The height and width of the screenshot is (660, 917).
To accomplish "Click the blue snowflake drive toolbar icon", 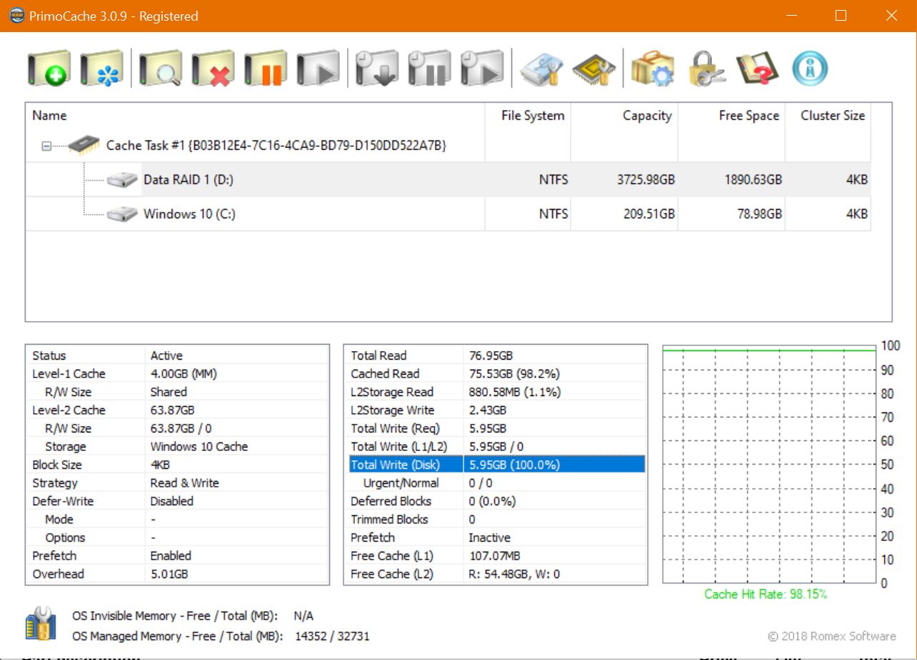I will (101, 69).
